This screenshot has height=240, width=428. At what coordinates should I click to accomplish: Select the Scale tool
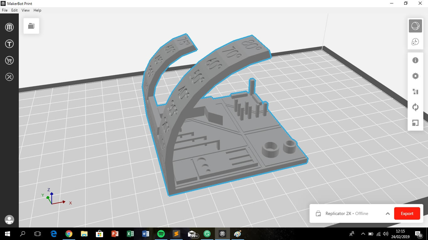coord(415,123)
